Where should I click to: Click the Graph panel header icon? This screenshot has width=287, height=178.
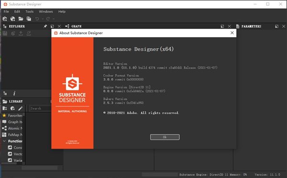pos(67,26)
